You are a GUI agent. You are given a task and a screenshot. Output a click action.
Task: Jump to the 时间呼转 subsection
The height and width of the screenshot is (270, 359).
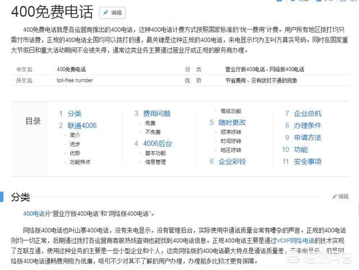point(231,141)
